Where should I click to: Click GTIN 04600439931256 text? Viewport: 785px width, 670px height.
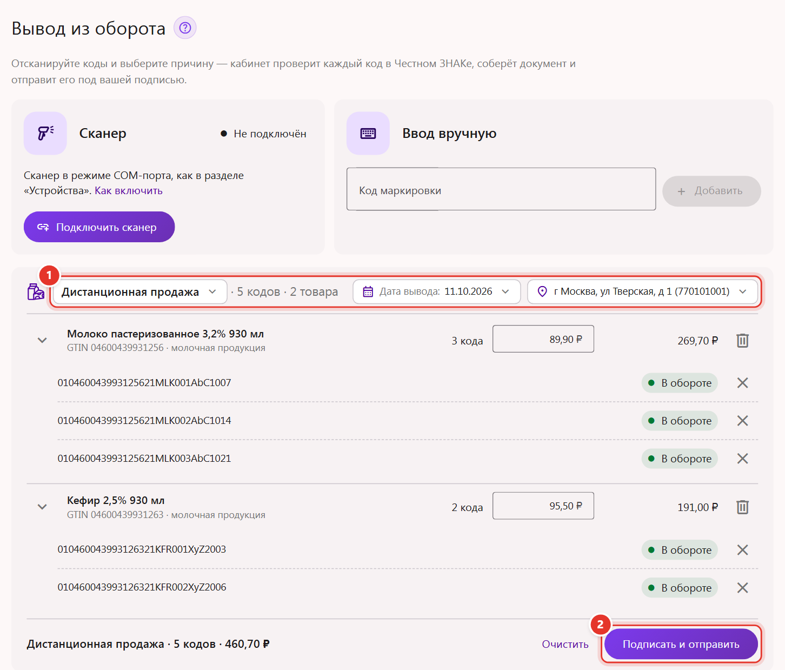[115, 348]
